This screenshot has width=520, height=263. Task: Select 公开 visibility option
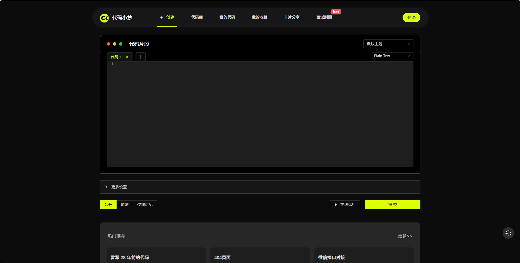(x=108, y=205)
